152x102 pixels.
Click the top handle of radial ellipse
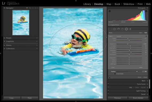point(75,24)
